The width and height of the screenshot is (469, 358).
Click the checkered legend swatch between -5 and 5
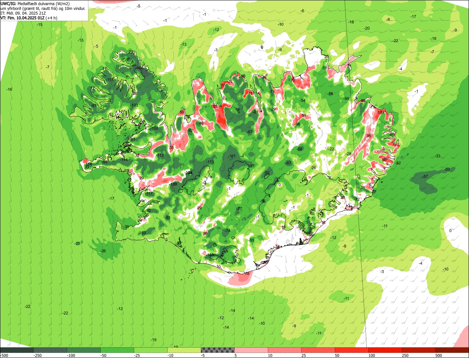point(218,350)
